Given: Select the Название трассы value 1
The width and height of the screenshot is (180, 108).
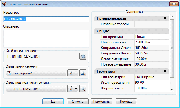Looking at the screenshot, I should click(x=152, y=24).
